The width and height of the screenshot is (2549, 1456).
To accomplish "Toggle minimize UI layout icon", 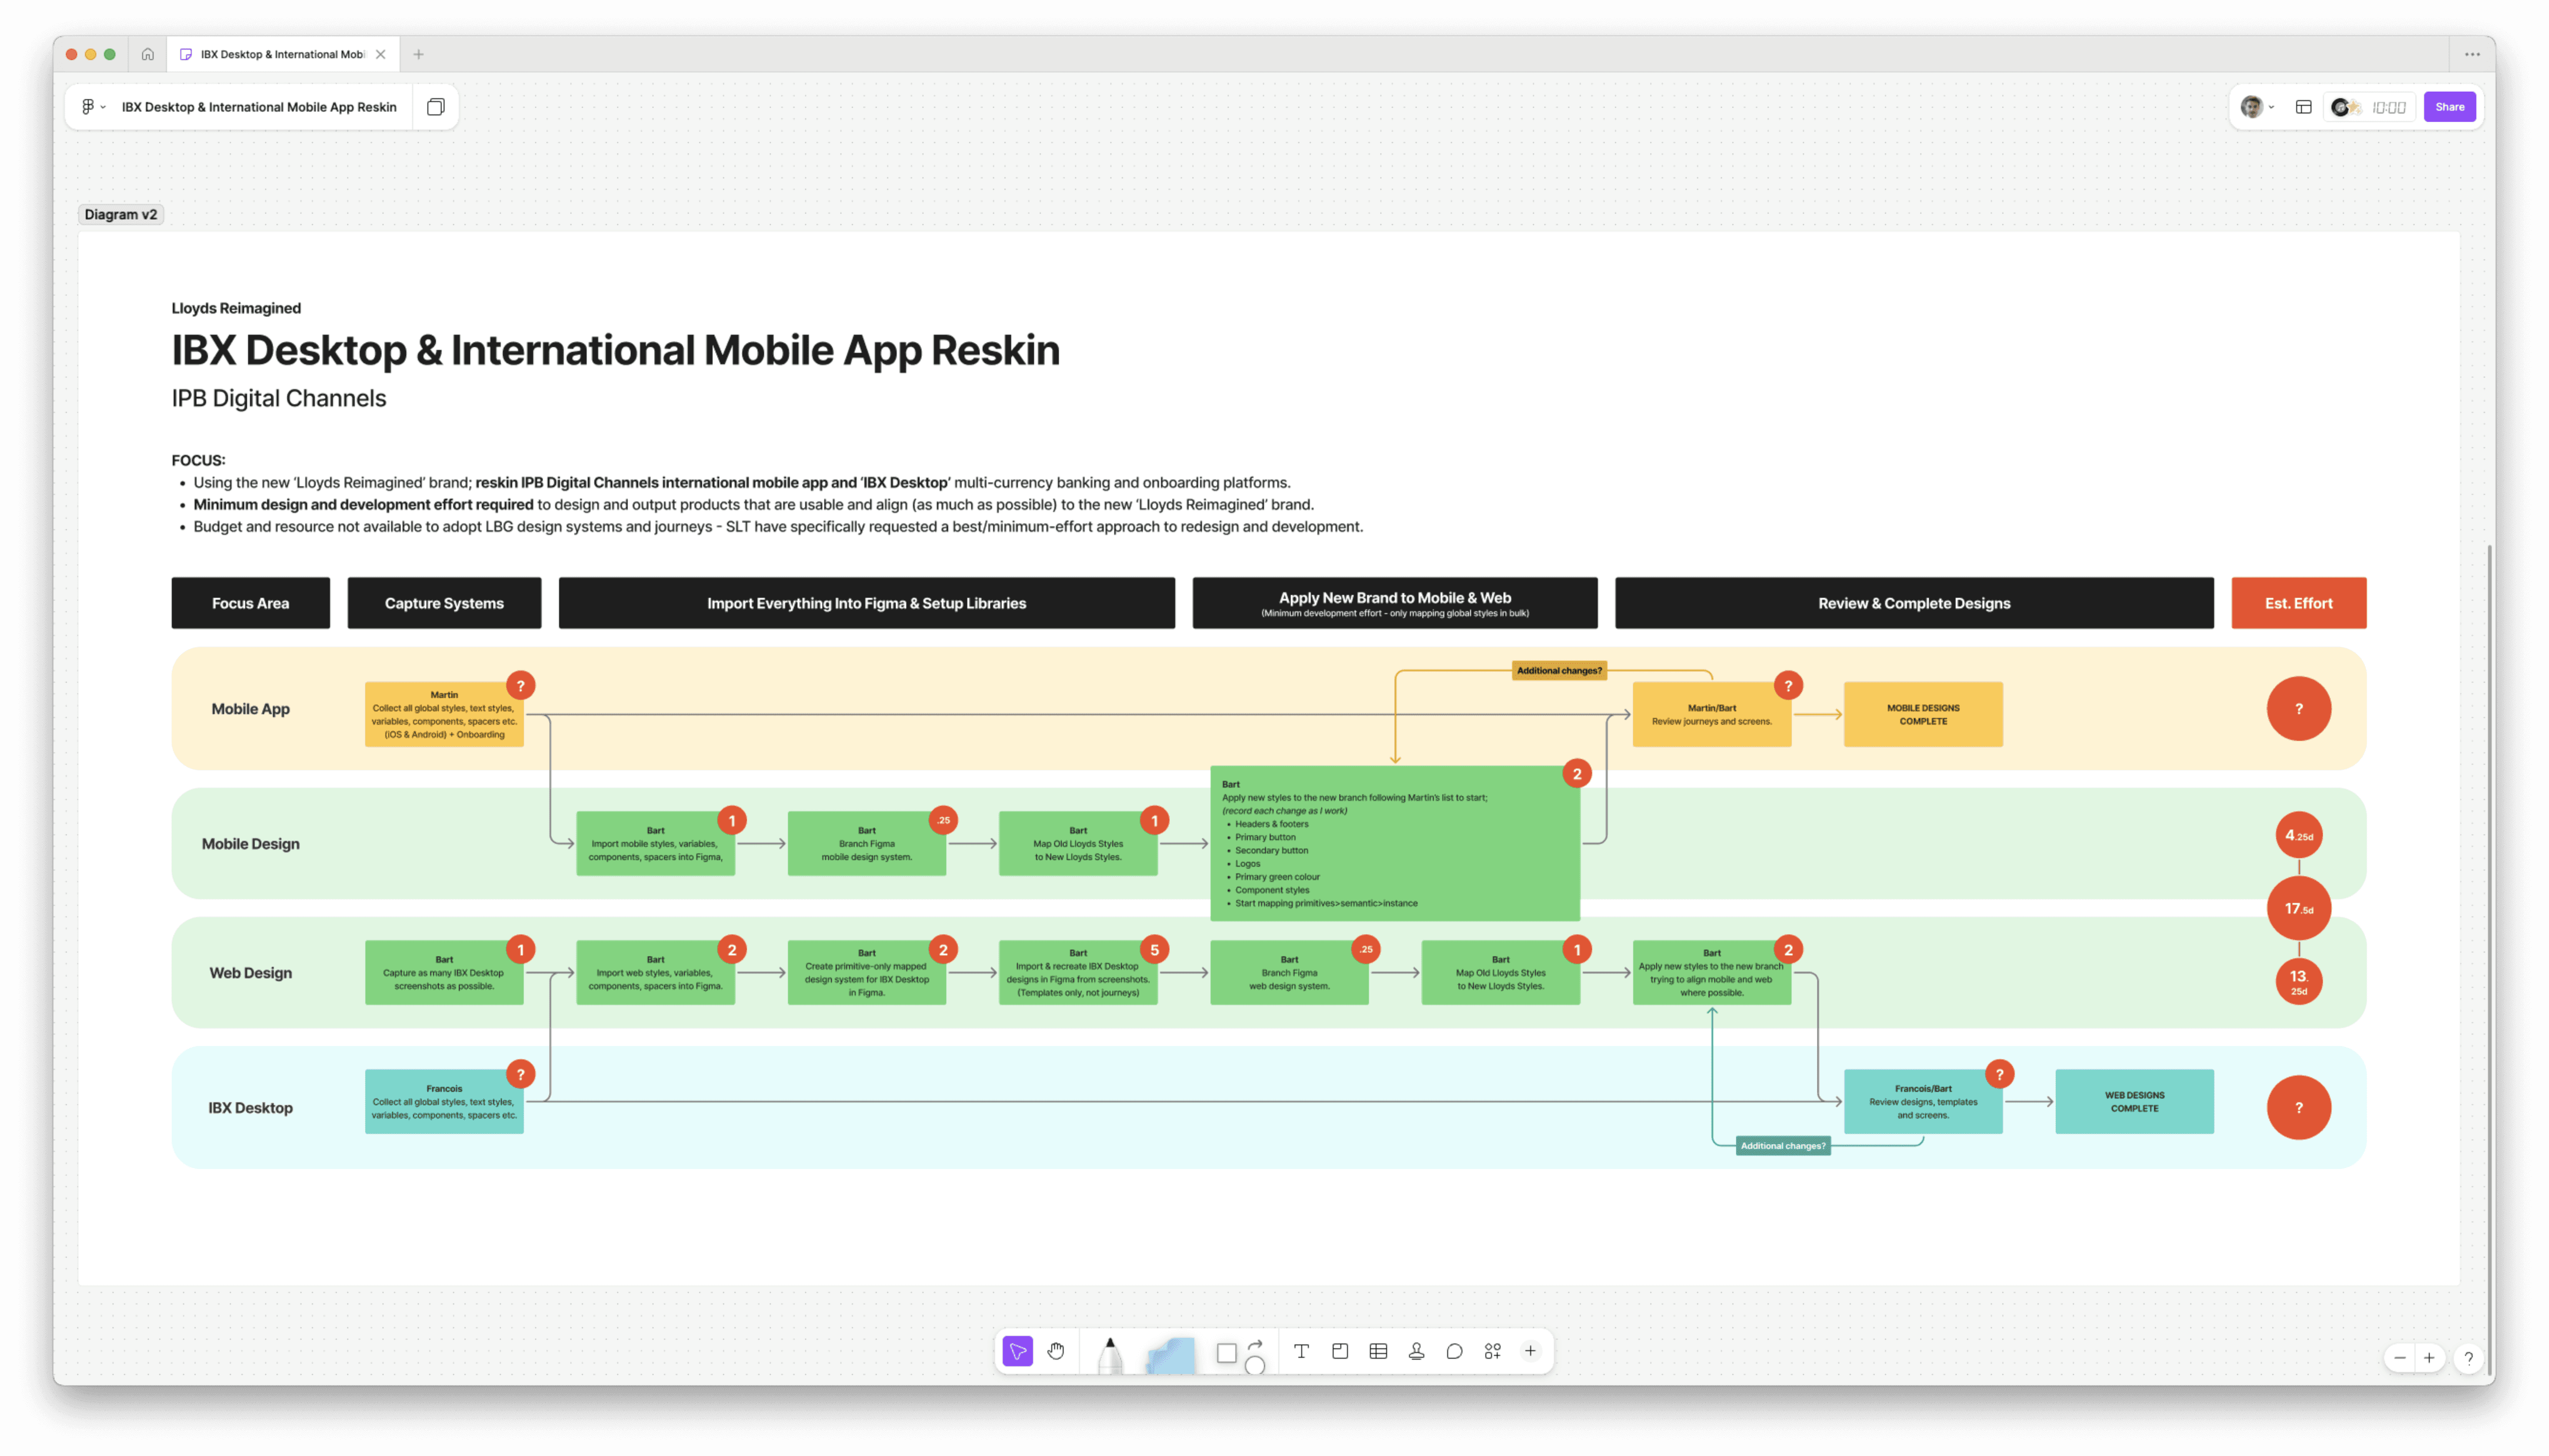I will pos(2303,107).
